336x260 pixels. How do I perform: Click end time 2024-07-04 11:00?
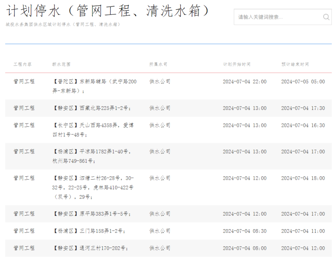pyautogui.click(x=303, y=231)
